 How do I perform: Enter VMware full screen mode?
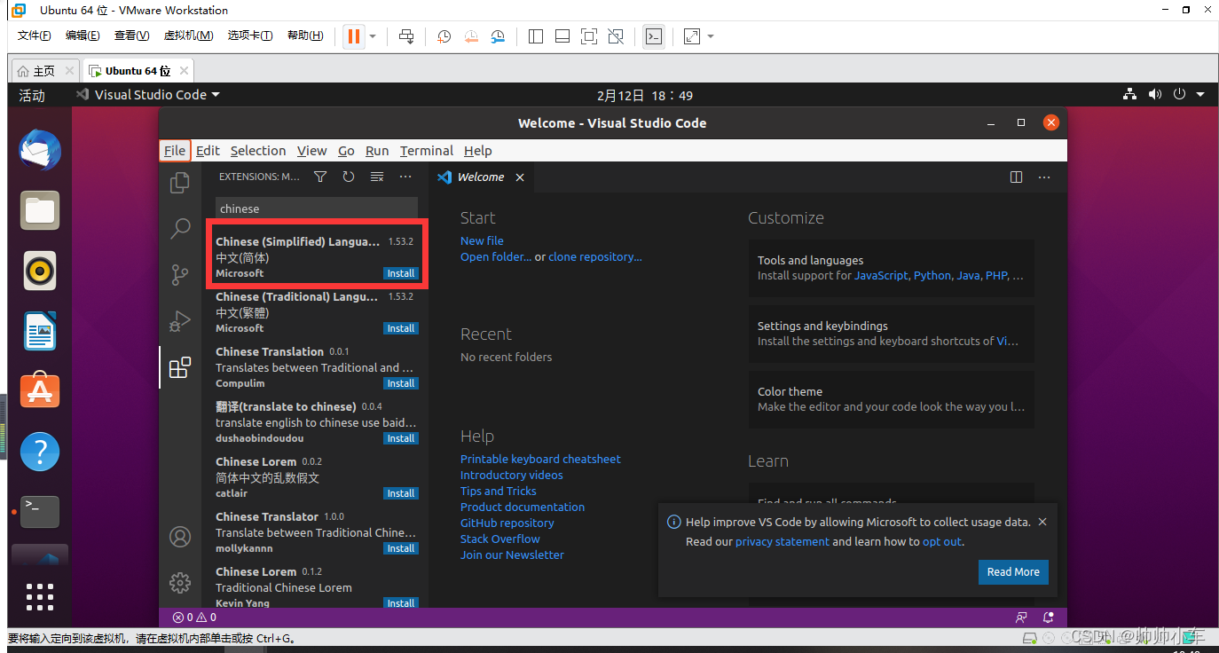[589, 36]
